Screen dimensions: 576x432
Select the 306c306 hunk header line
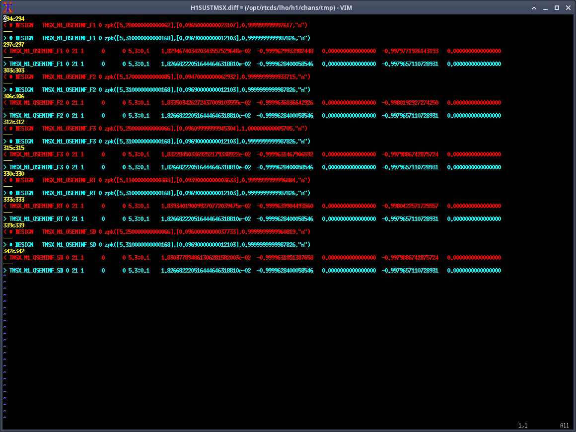tap(14, 96)
